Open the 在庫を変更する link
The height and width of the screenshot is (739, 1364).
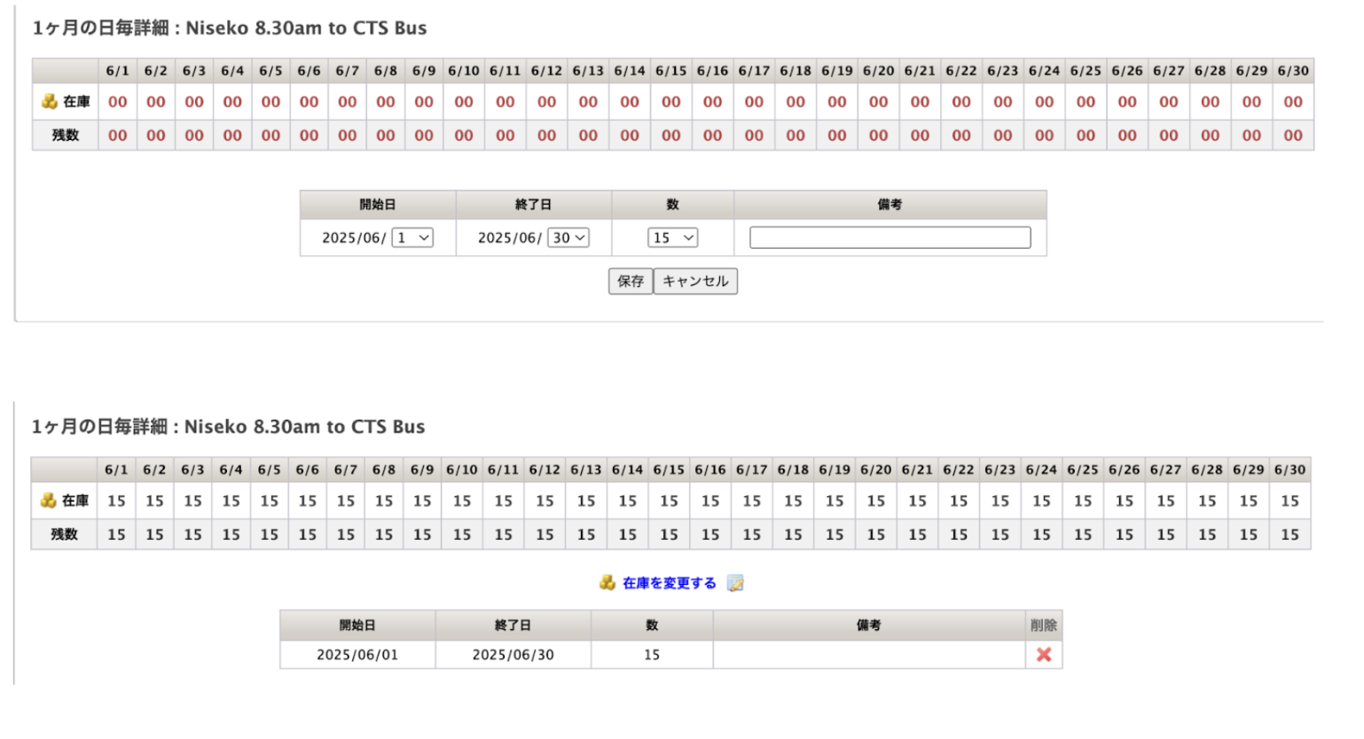click(669, 582)
